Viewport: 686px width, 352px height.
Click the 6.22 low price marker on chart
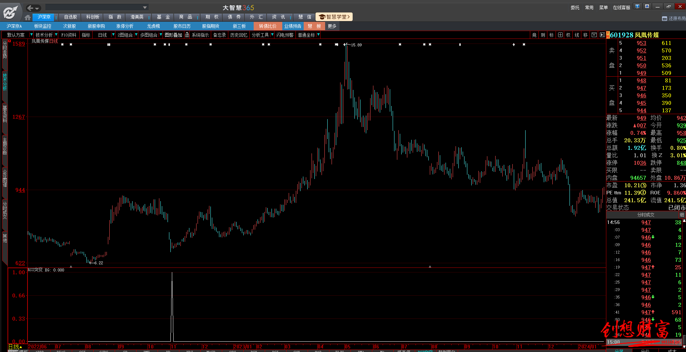(x=99, y=263)
